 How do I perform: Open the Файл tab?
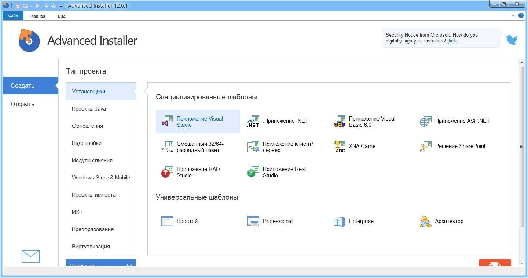pyautogui.click(x=13, y=16)
